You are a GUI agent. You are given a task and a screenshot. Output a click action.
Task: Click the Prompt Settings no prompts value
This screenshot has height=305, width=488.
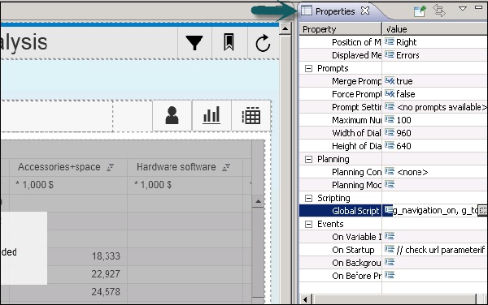435,107
